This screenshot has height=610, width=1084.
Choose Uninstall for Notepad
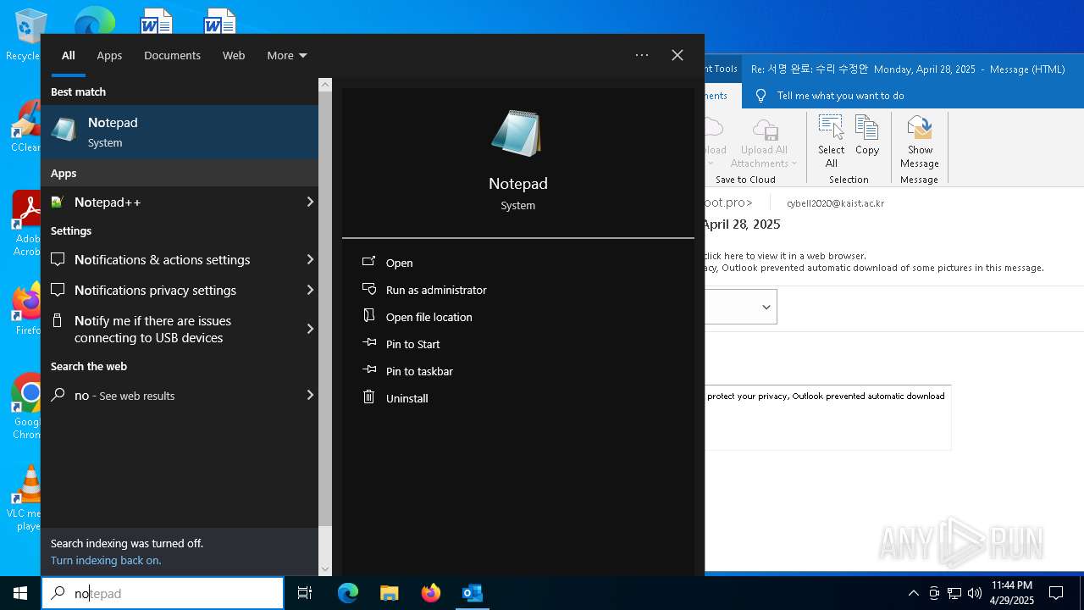(x=407, y=398)
